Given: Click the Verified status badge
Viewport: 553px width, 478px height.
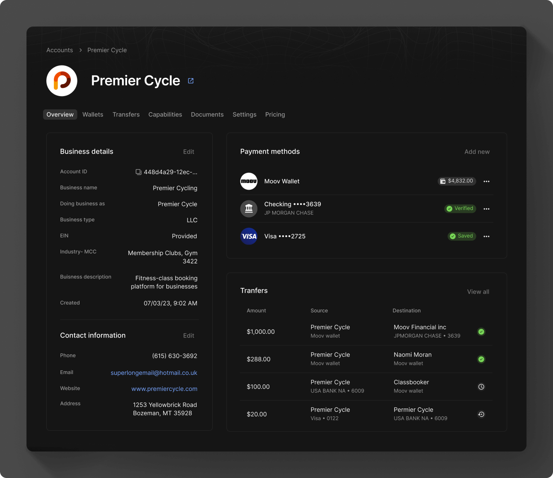Looking at the screenshot, I should coord(460,208).
